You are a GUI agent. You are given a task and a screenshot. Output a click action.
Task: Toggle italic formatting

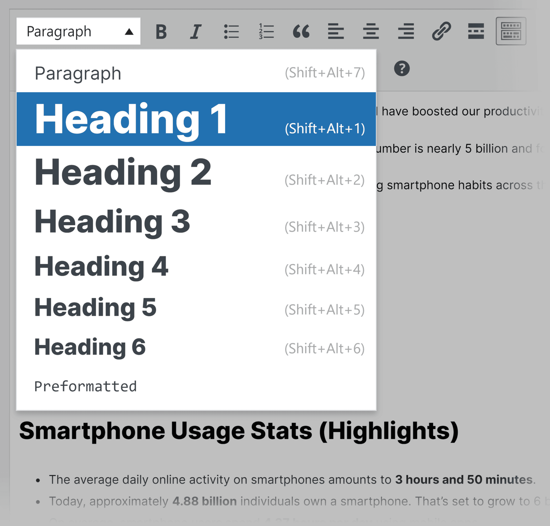(x=196, y=31)
